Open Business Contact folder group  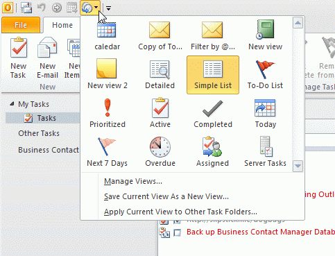(x=49, y=150)
